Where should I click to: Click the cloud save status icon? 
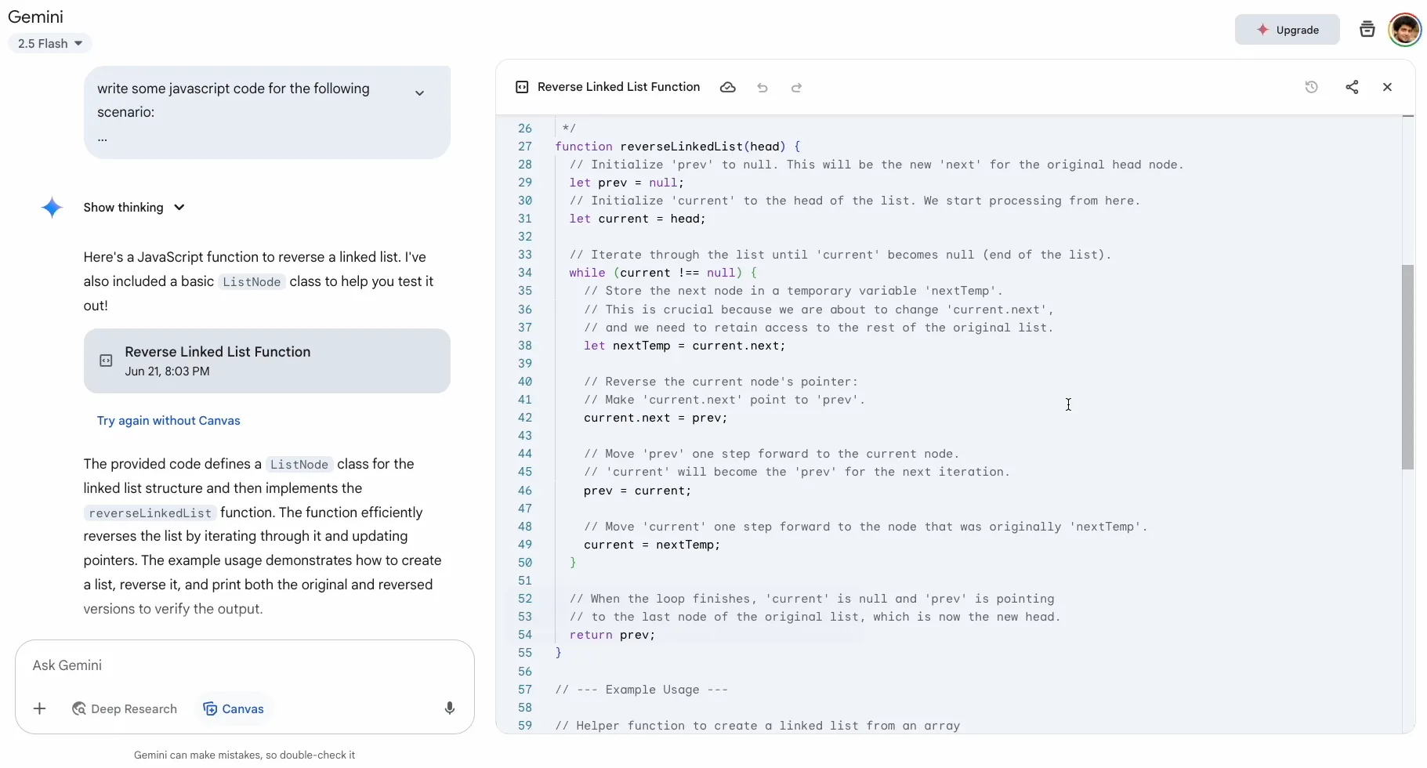coord(728,87)
